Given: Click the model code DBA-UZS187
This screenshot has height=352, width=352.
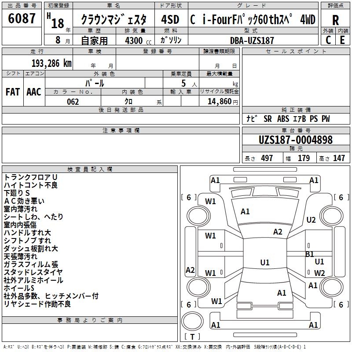Looking at the screenshot, I should (252, 40).
